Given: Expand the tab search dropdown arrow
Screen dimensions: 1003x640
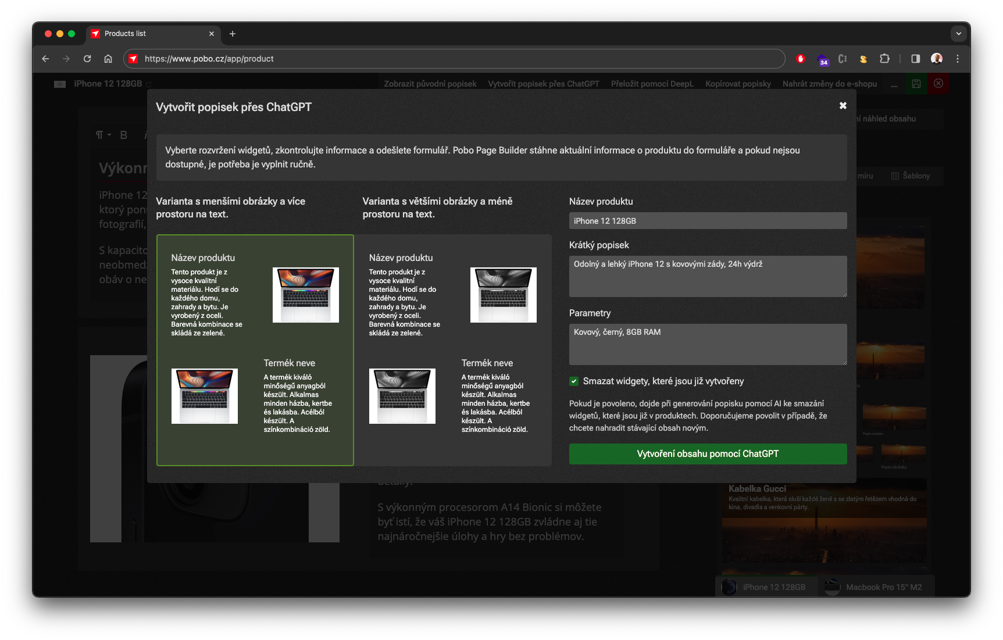Looking at the screenshot, I should pos(959,34).
